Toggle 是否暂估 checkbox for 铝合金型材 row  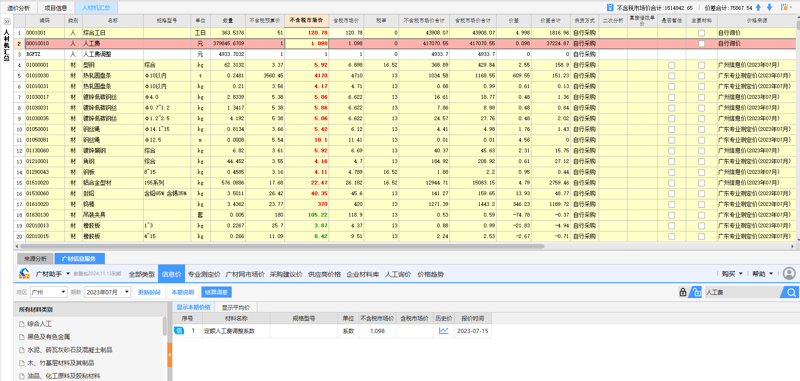(x=672, y=183)
